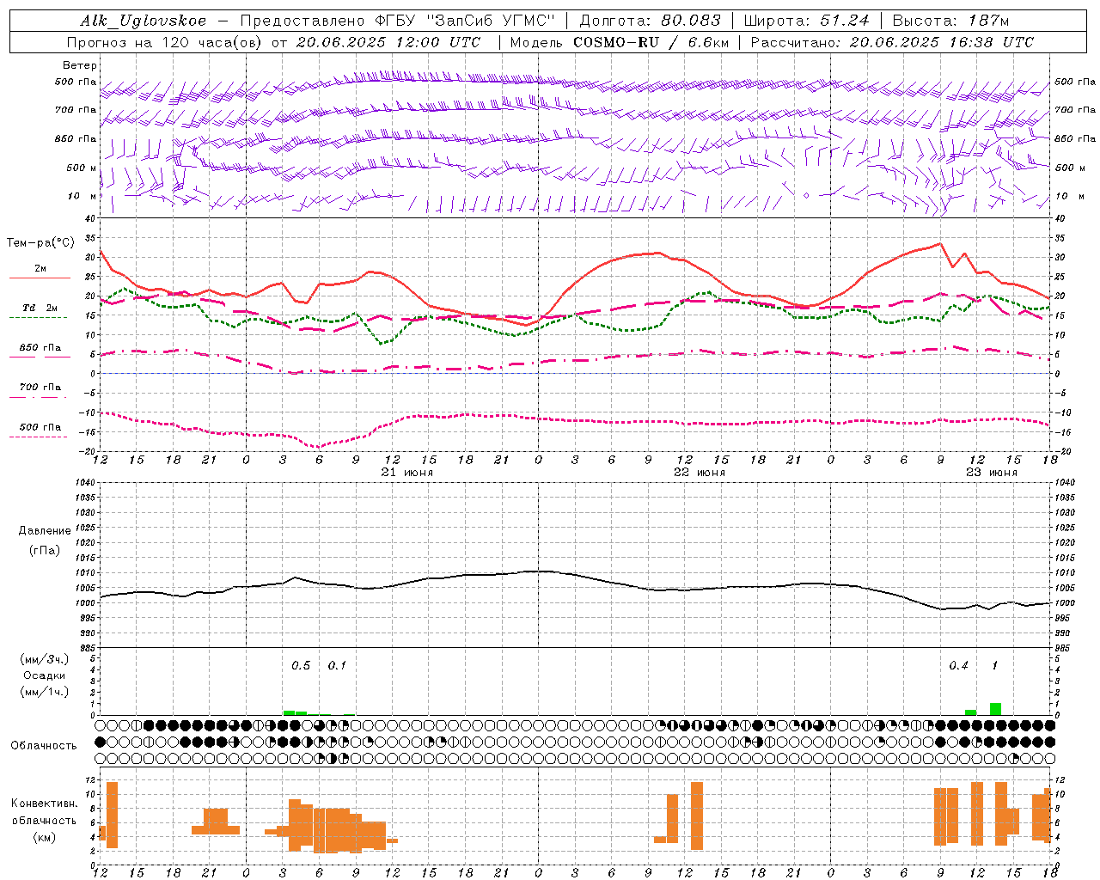This screenshot has width=1100, height=880.
Task: Click the Тем-ра(°C) temperature panel label
Action: click(x=40, y=243)
